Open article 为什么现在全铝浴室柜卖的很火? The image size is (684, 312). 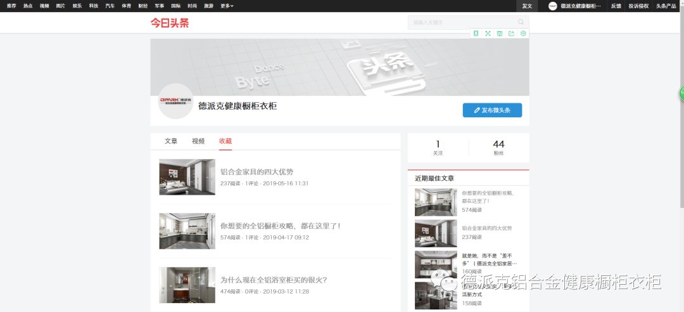point(274,280)
